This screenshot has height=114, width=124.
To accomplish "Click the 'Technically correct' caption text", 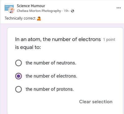I will point(20,18).
